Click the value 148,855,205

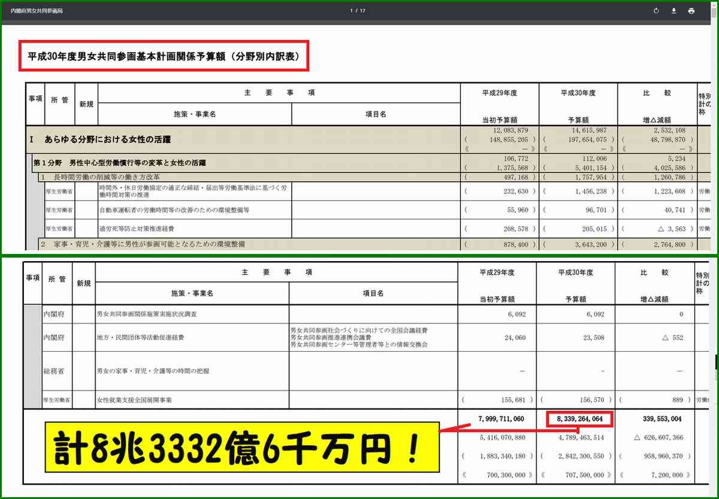[508, 139]
